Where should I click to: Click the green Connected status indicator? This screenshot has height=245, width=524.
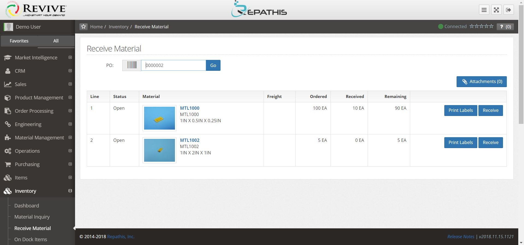pos(440,26)
